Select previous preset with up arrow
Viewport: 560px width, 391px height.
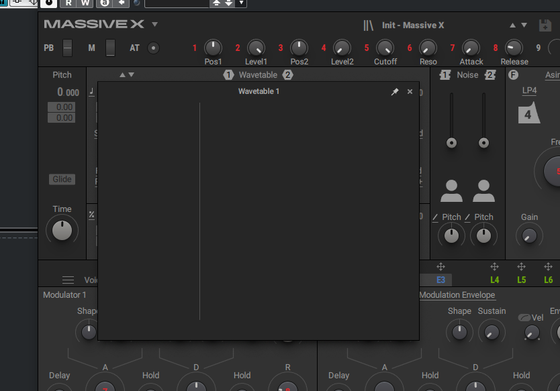(x=512, y=25)
